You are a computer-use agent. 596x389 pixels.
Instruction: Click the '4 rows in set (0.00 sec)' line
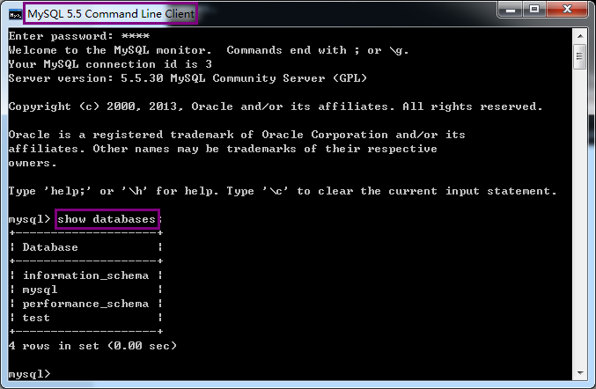point(92,346)
